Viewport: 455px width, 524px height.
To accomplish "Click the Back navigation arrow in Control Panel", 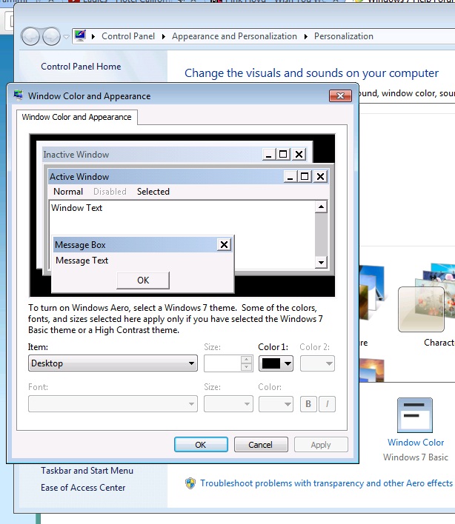I will tap(31, 37).
